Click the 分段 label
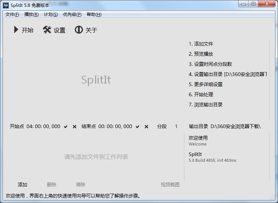The height and width of the screenshot is (203, 278). click(x=162, y=126)
